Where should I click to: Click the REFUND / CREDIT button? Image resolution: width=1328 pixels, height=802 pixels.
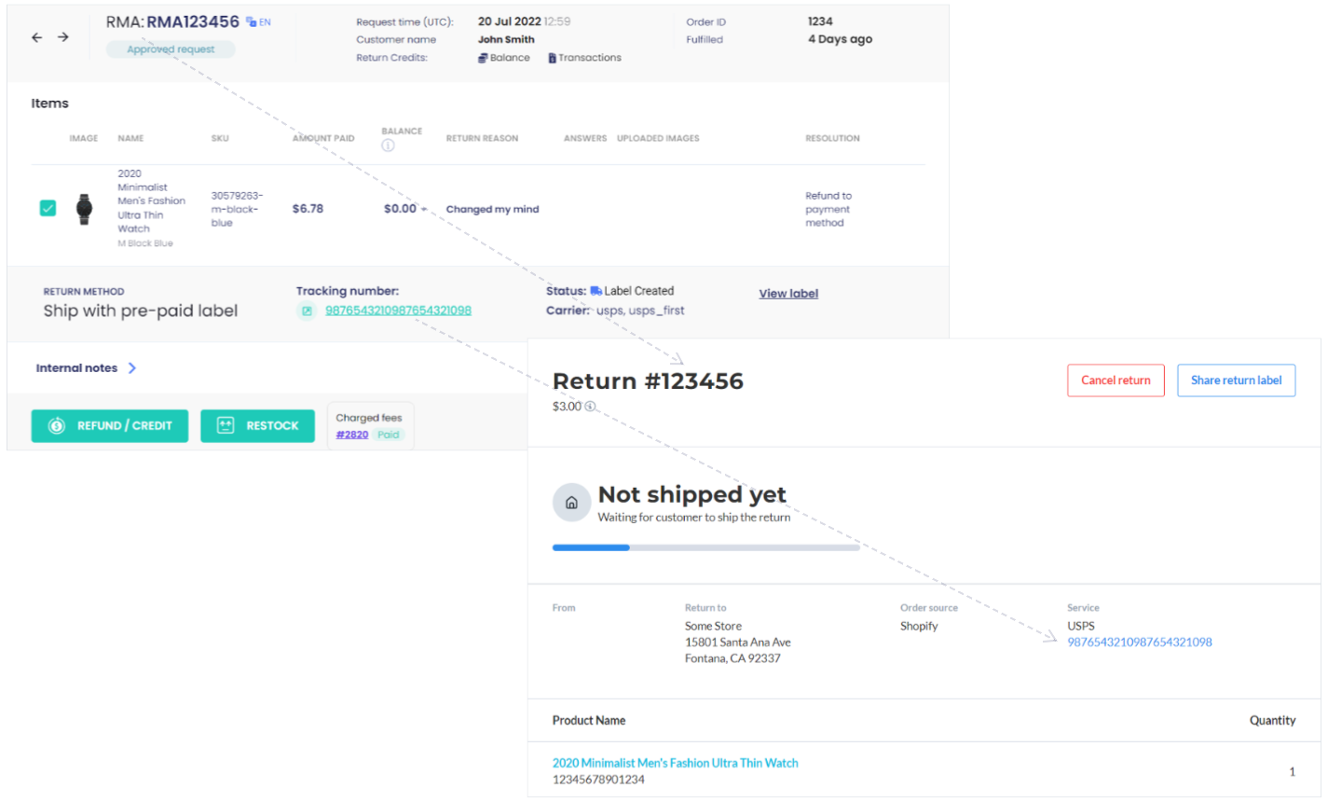(109, 425)
